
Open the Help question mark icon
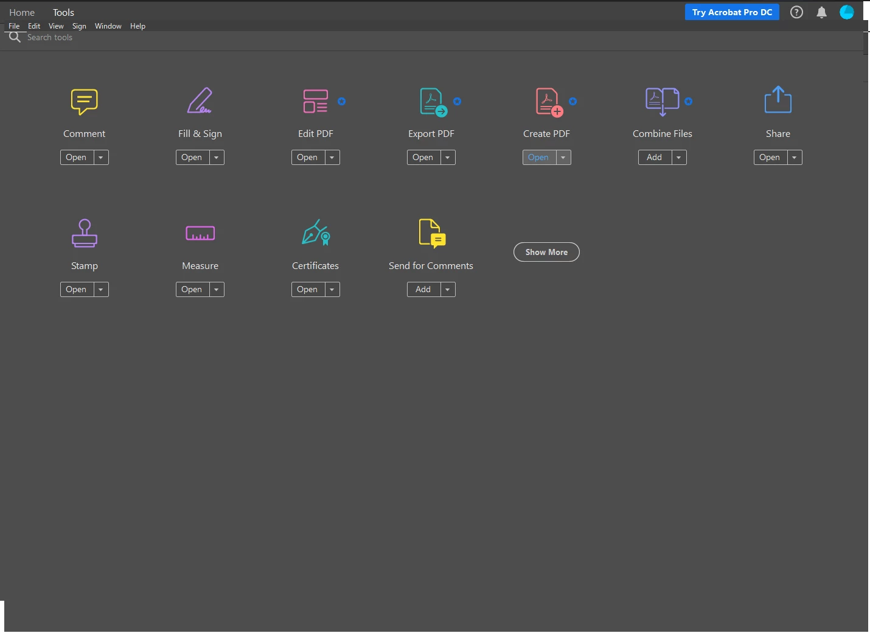point(796,12)
